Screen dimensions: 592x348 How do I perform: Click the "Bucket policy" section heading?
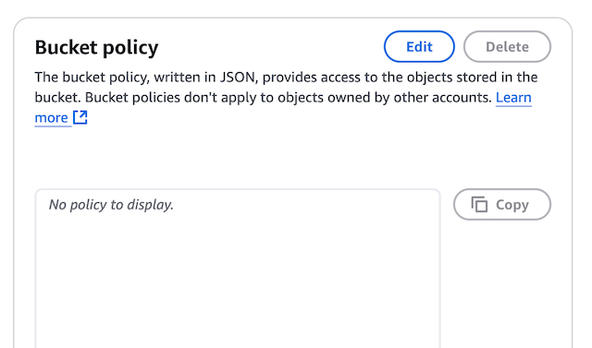[96, 47]
